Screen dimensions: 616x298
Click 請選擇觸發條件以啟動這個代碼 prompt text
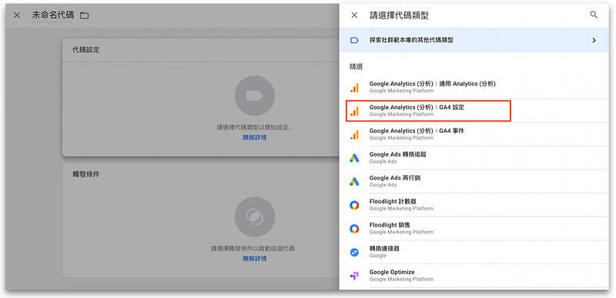[255, 249]
